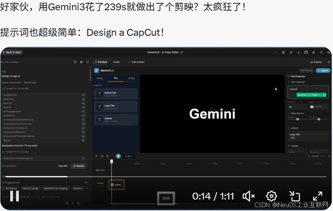The image size is (333, 211).
Task: Click the deploy rocket icon
Action: tap(313, 52)
